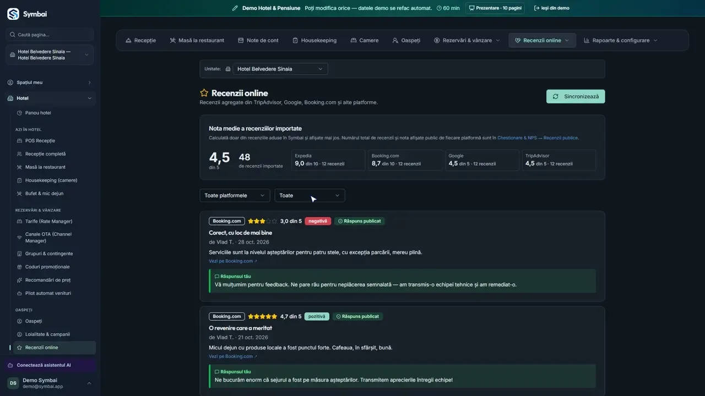Collapse the Hotel sidebar section
Screen dimensions: 705x396
click(50, 98)
